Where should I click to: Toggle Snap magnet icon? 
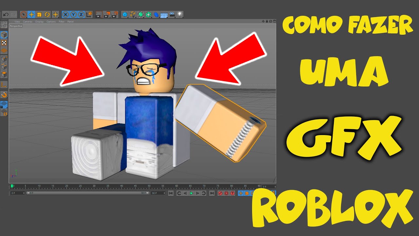point(4,95)
